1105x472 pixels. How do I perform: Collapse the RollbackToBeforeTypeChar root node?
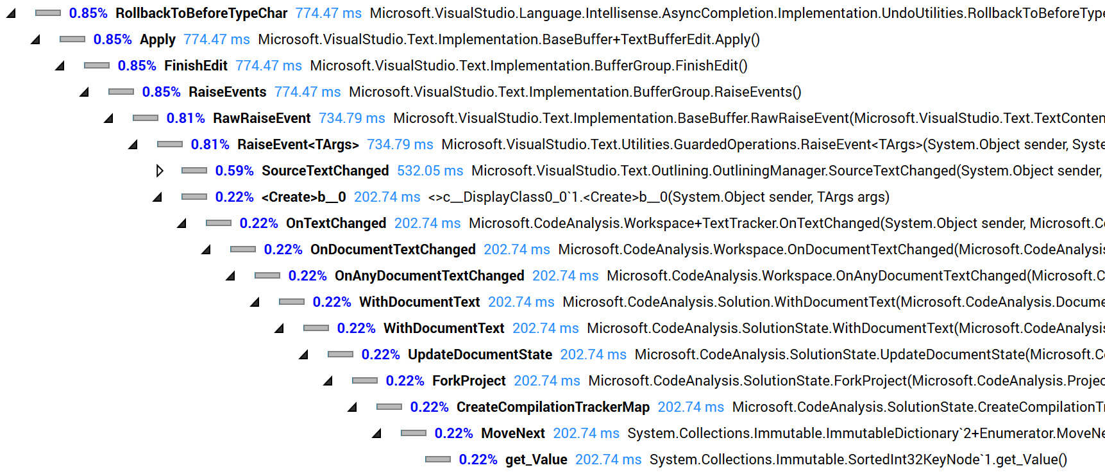[x=10, y=13]
